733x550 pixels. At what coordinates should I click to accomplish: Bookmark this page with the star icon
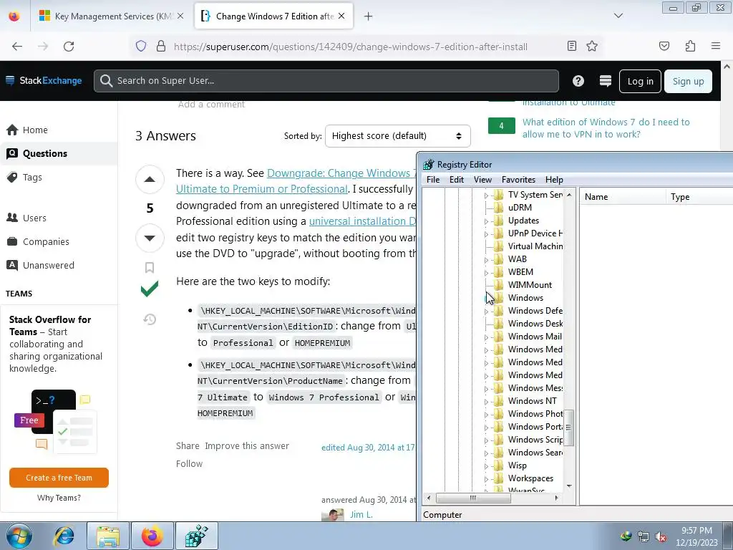pyautogui.click(x=592, y=46)
